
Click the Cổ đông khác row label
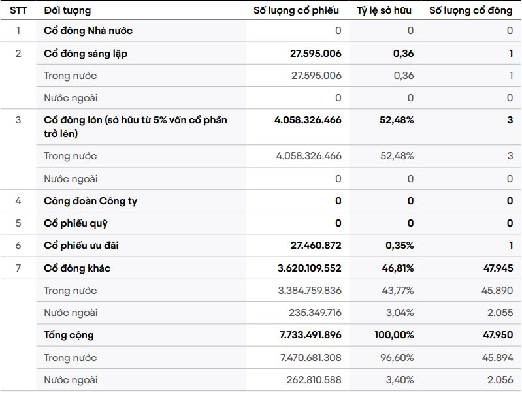coord(77,268)
